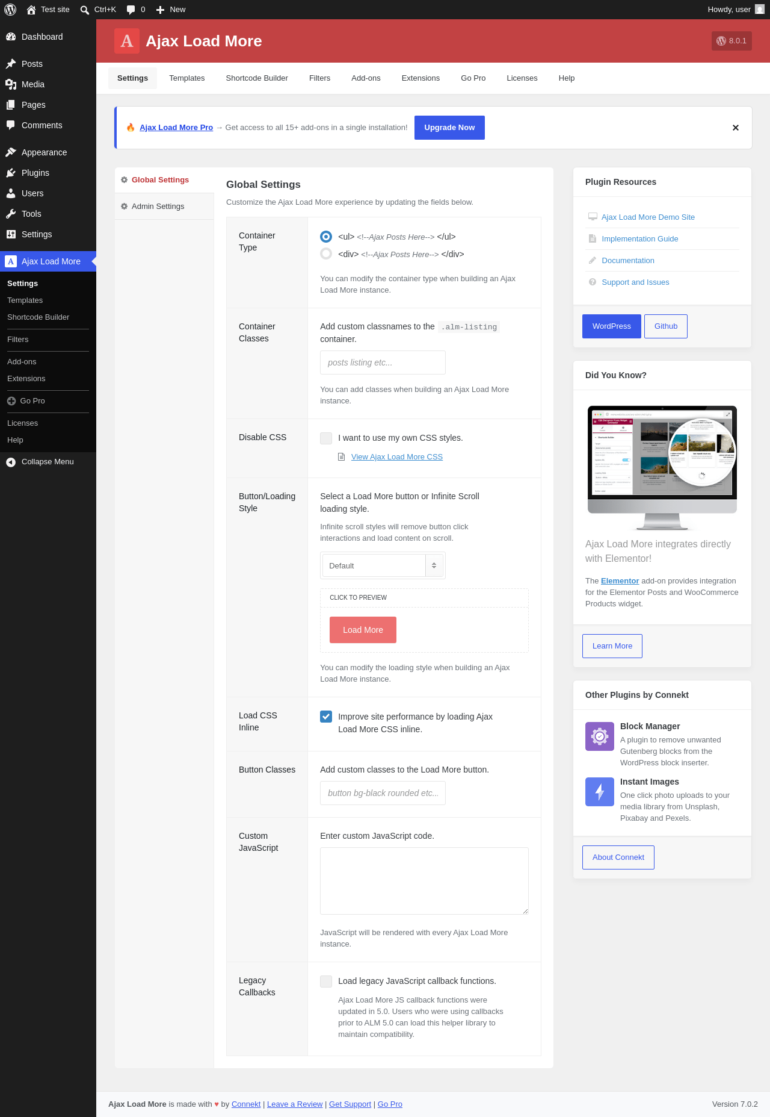Open the Documentation link
Screen dimensions: 770x1117
[x=628, y=261]
